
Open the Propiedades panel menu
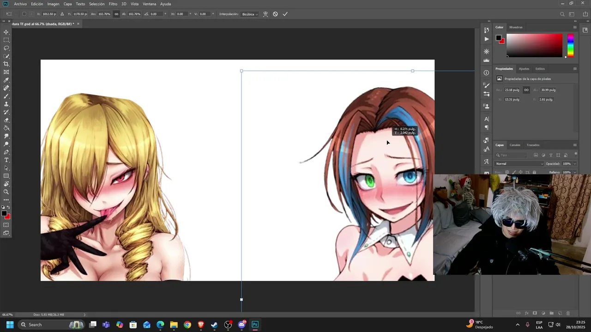575,69
